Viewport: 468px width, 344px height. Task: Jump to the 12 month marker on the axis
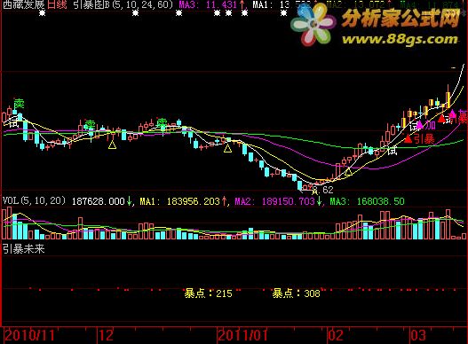pyautogui.click(x=106, y=336)
